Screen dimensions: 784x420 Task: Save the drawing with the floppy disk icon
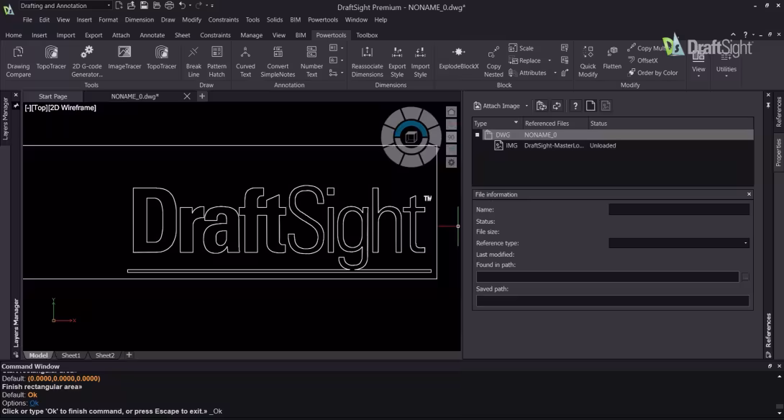point(144,6)
